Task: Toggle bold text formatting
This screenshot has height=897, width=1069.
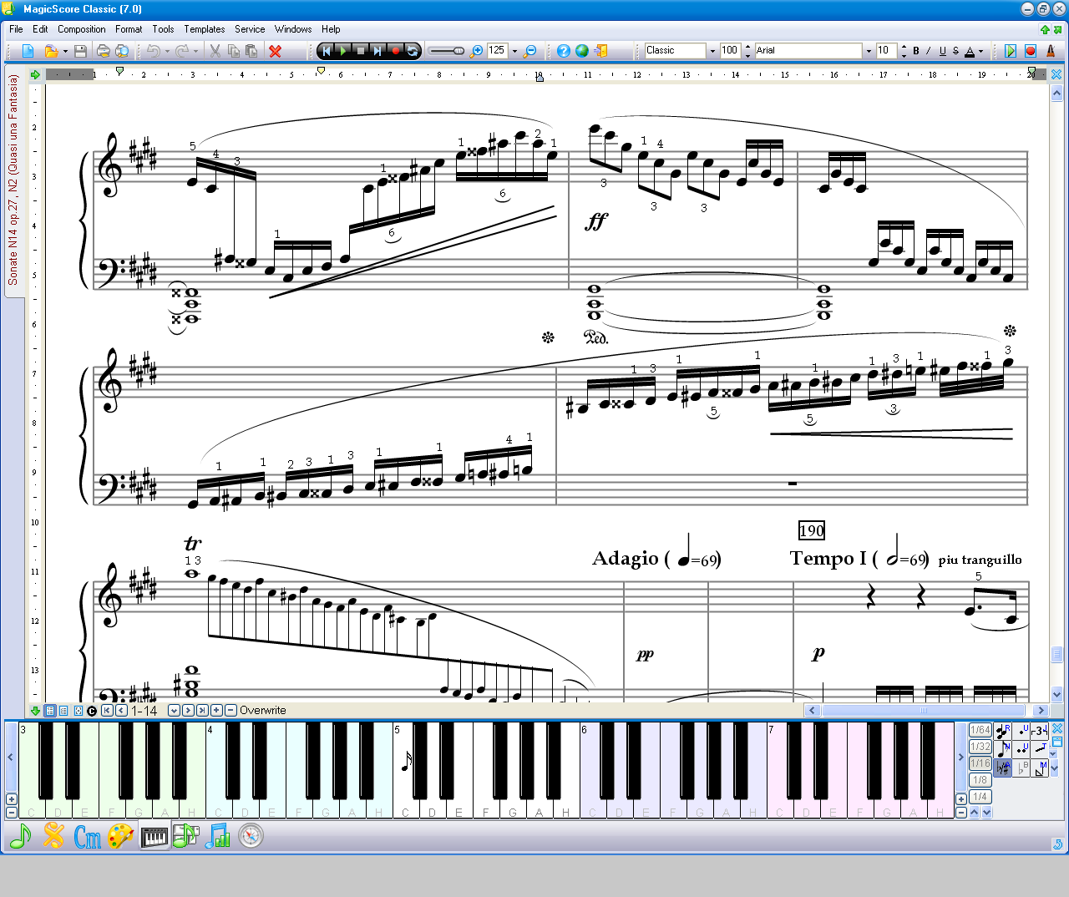Action: point(916,51)
